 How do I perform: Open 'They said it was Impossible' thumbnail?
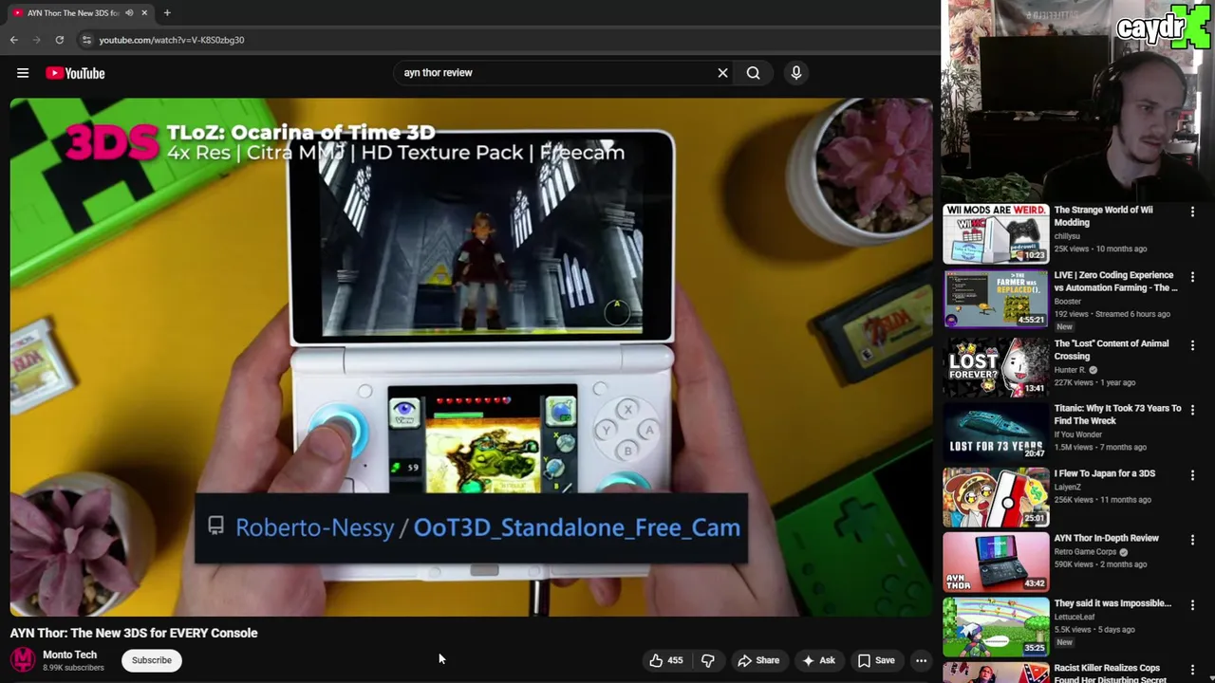tap(996, 626)
